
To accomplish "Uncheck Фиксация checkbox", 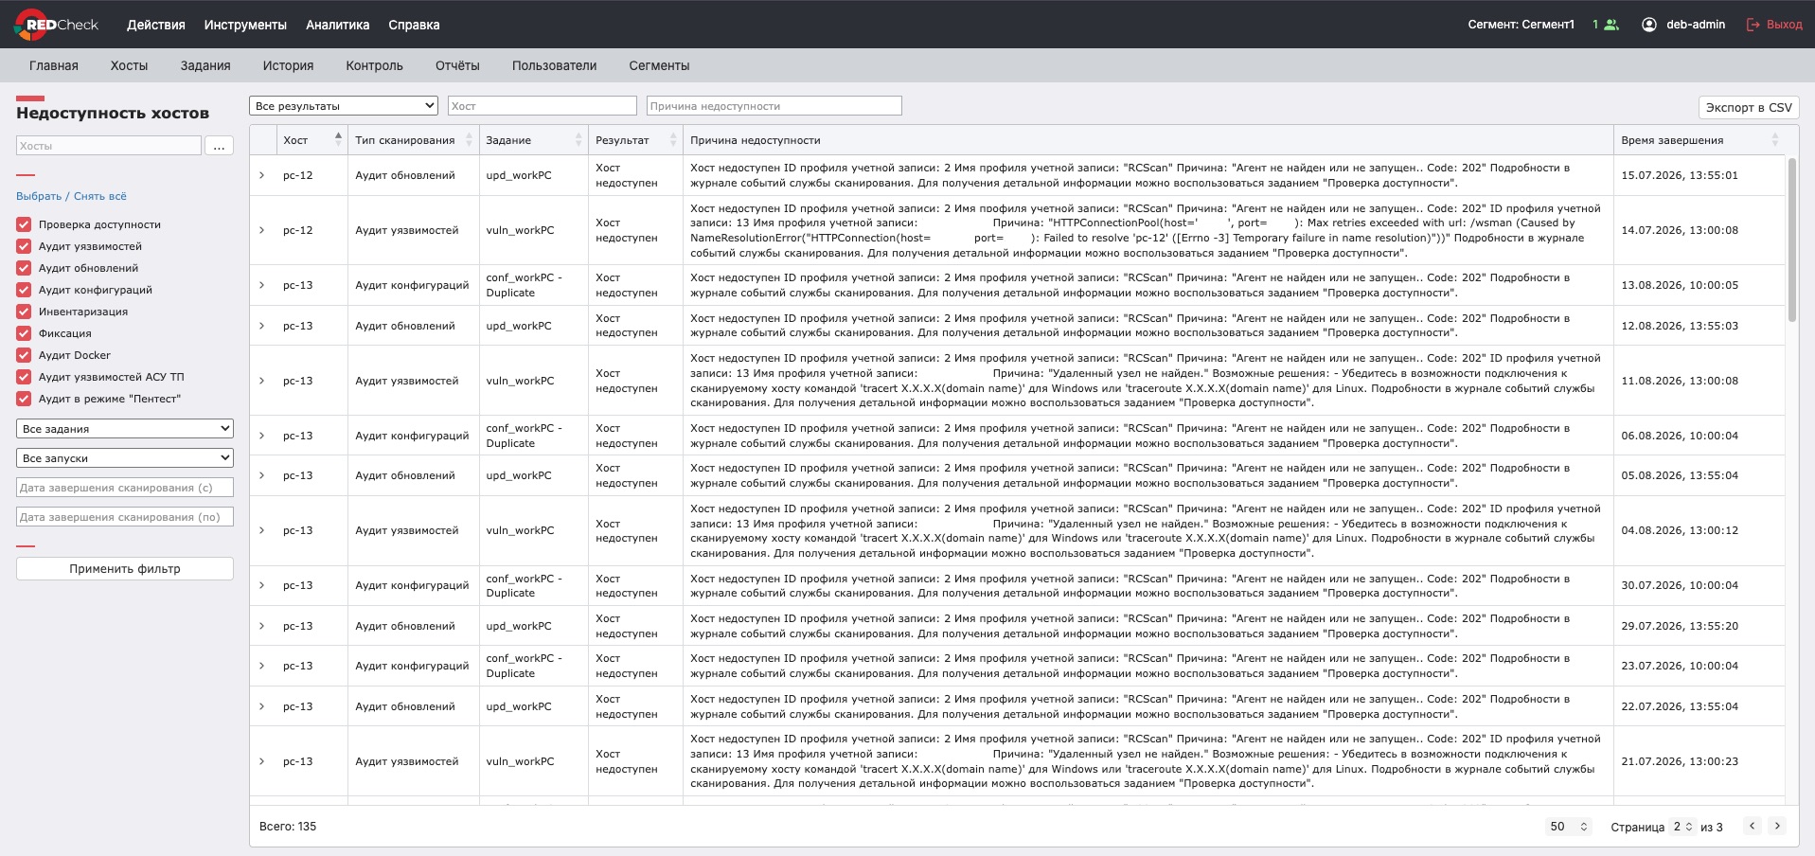I will pyautogui.click(x=24, y=333).
